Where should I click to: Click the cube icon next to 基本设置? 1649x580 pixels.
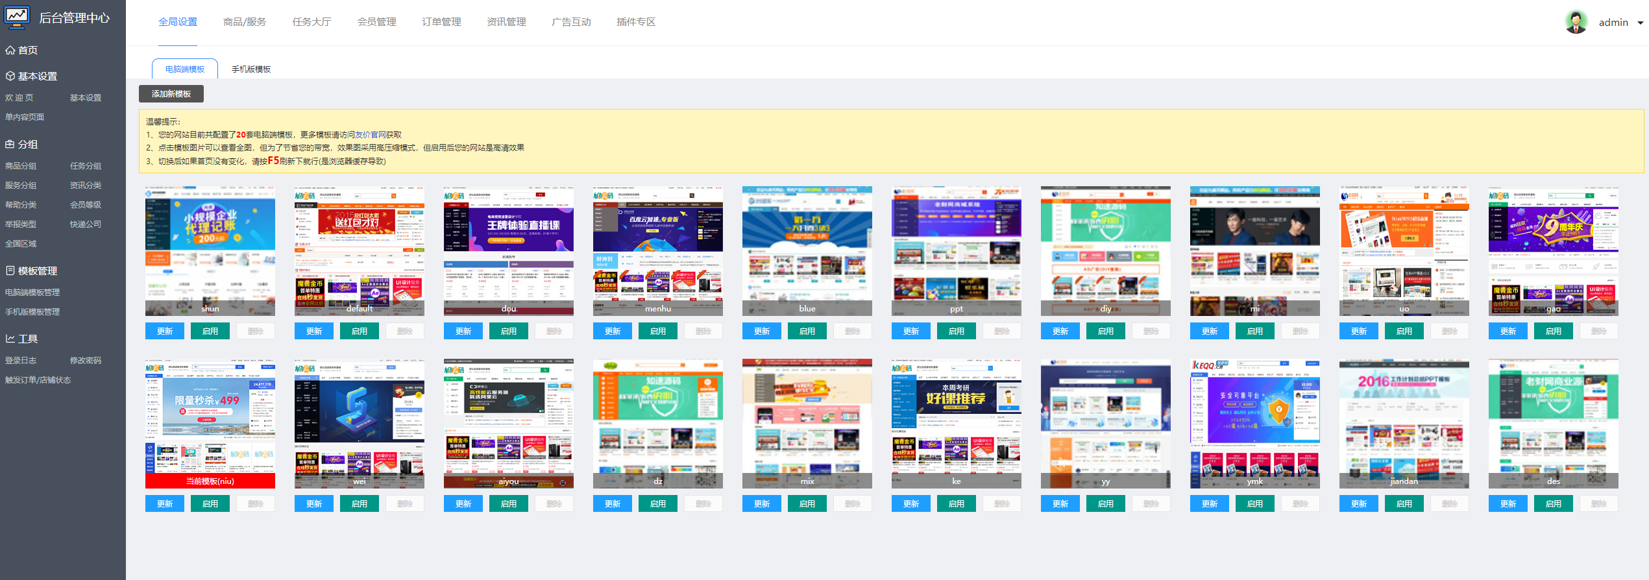point(10,76)
